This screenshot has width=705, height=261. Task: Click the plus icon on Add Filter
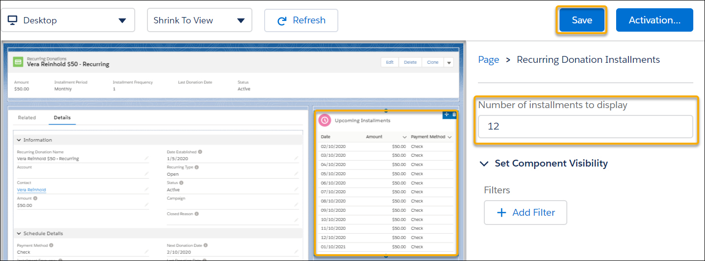(501, 213)
